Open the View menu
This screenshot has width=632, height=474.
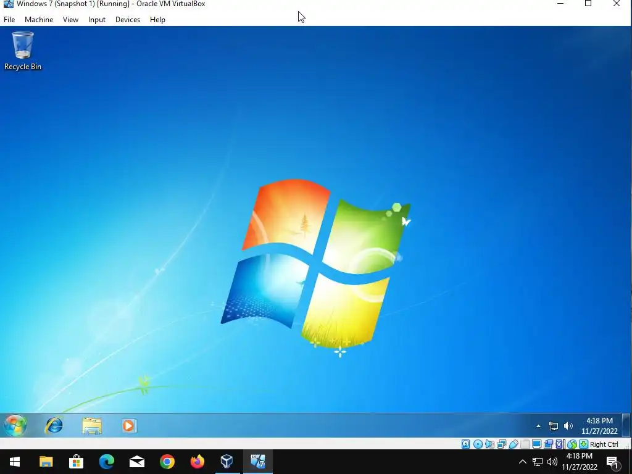[x=70, y=19]
